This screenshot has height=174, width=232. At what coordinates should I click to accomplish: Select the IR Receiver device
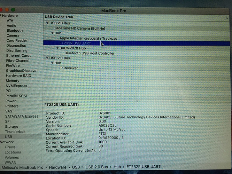(69, 68)
